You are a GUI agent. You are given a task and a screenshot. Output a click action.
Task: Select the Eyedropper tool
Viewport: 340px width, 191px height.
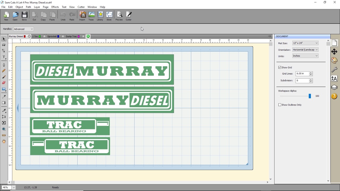click(4, 97)
